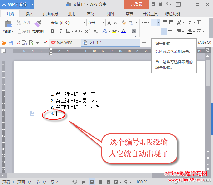The width and height of the screenshot is (213, 185).
Task: Apply subscript X₂ formatting
Action: coord(96,32)
